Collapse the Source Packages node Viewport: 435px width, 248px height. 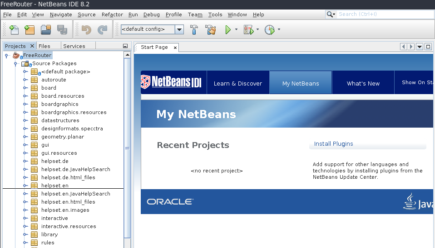point(15,64)
